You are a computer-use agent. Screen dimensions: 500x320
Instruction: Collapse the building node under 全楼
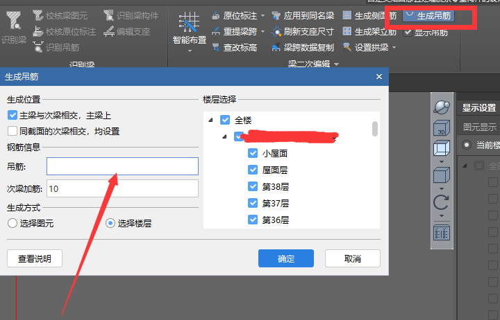coord(224,136)
